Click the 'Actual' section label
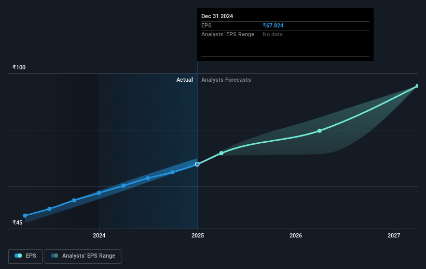Screen dimensions: 426x269 185,80
